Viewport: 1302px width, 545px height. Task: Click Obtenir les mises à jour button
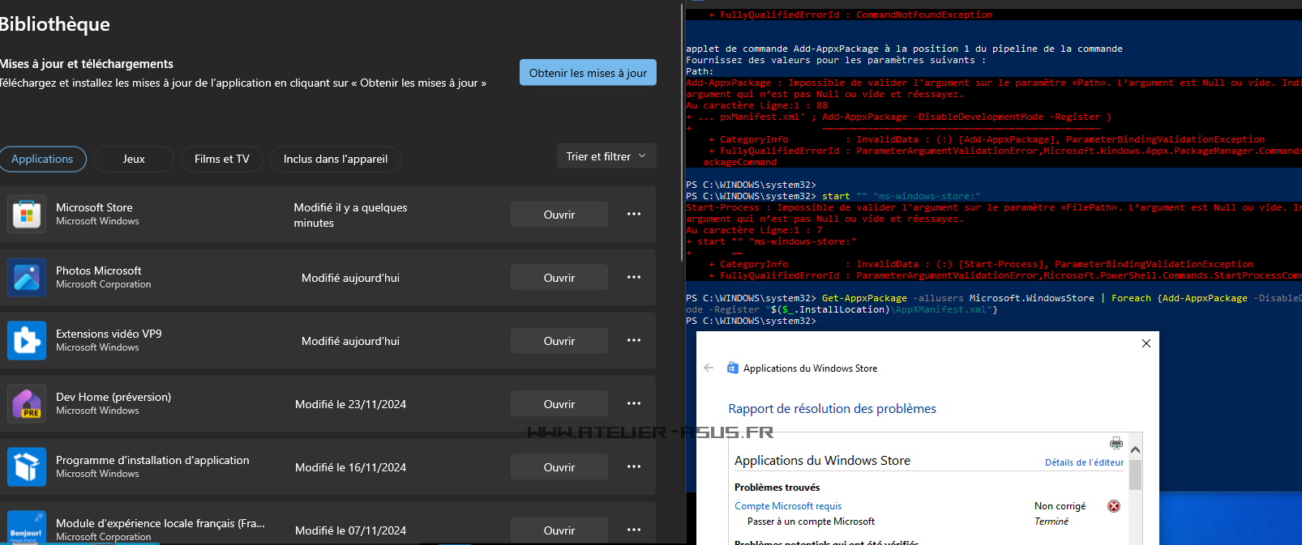point(588,73)
